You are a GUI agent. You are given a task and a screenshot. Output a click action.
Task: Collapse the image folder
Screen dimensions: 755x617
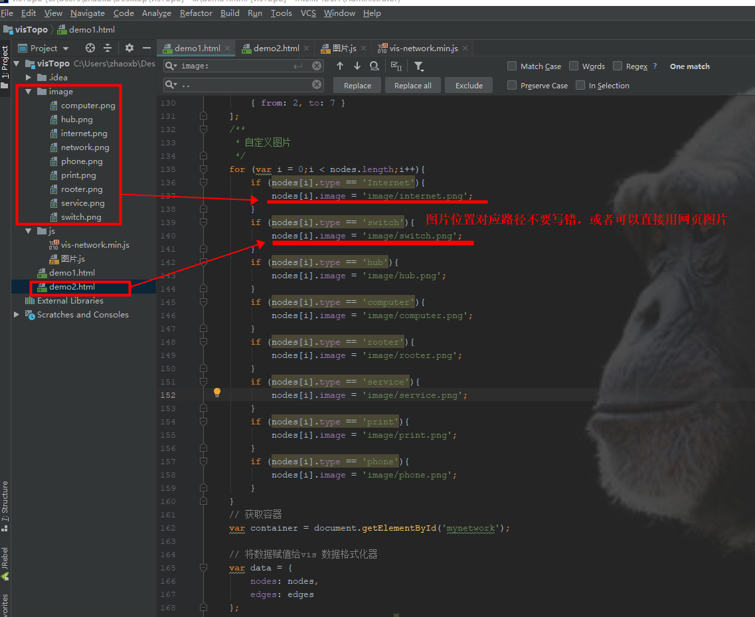(x=29, y=92)
